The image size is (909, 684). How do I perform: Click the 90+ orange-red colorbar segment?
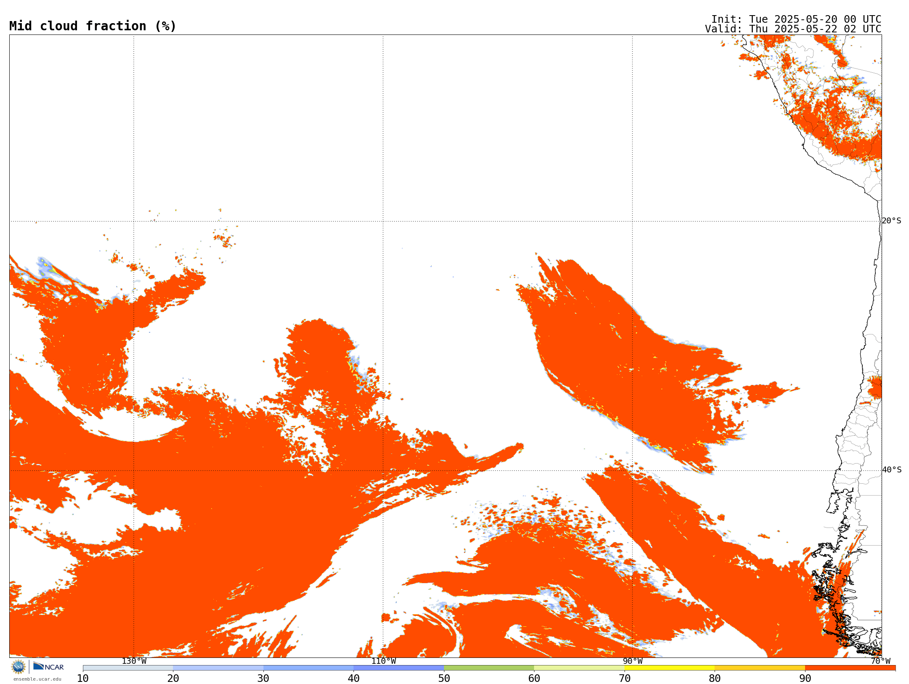pyautogui.click(x=850, y=668)
